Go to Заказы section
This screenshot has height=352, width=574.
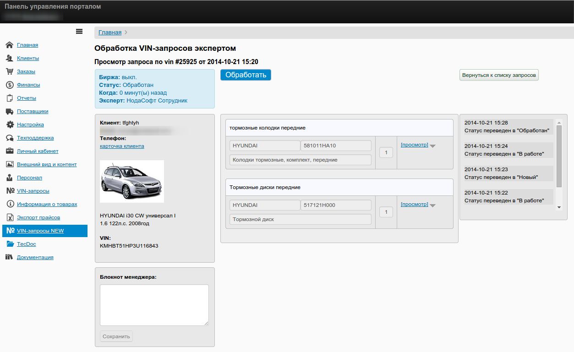click(26, 71)
